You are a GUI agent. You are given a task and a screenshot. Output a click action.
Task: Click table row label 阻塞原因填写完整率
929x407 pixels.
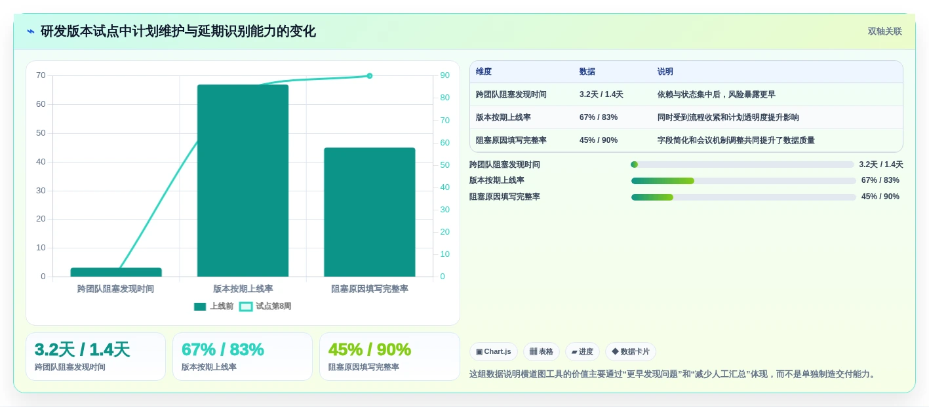[511, 140]
